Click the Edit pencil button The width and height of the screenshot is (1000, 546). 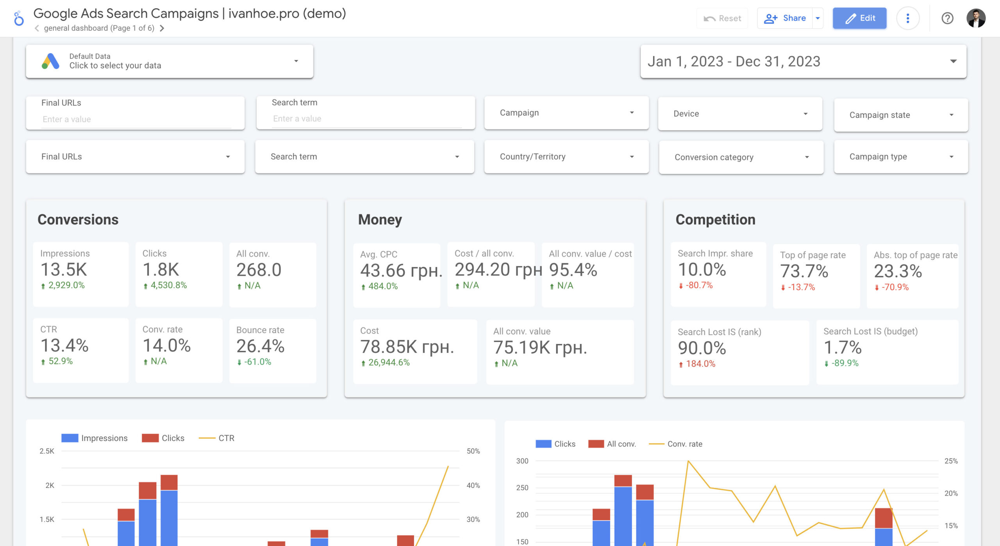(x=859, y=18)
